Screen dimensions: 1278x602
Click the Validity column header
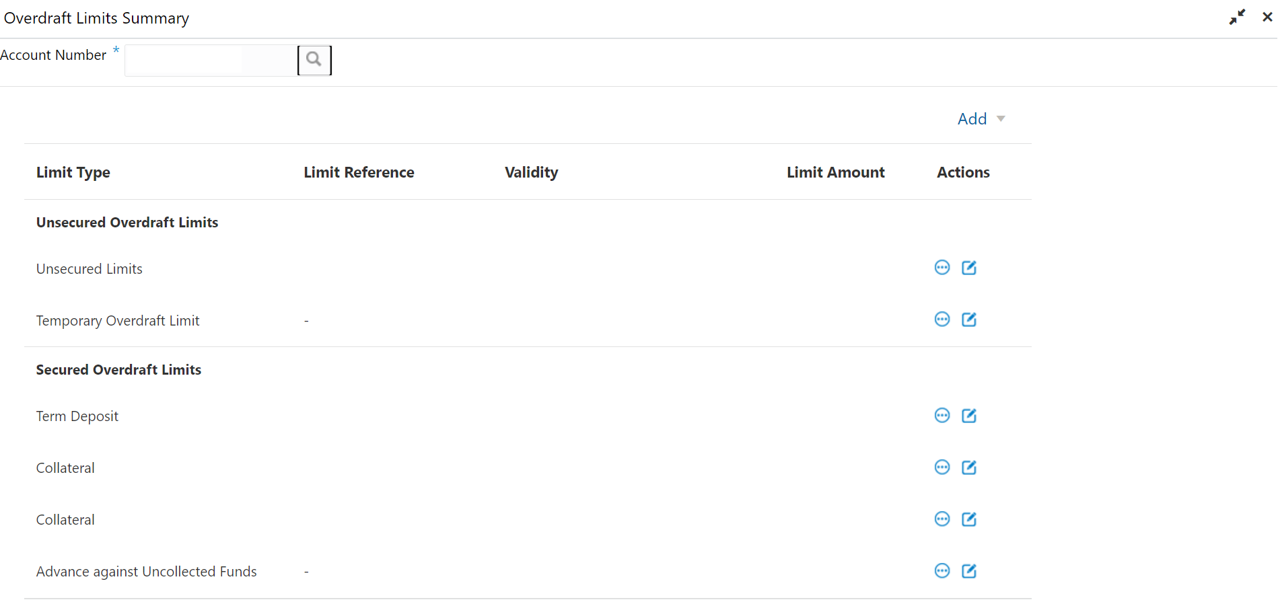(532, 173)
